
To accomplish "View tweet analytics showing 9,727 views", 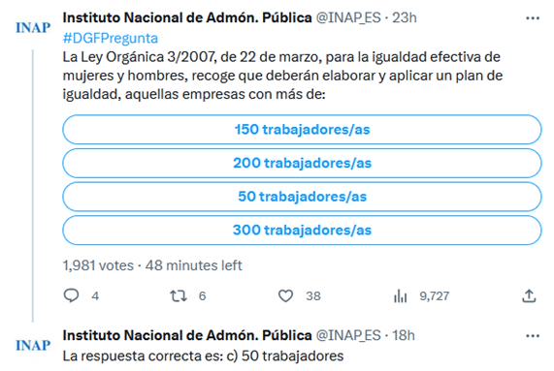I will click(x=401, y=295).
